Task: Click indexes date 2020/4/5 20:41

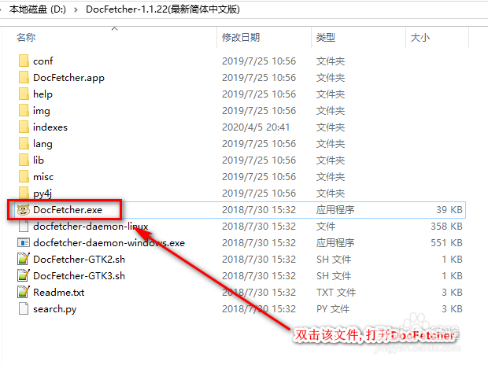Action: [x=256, y=127]
